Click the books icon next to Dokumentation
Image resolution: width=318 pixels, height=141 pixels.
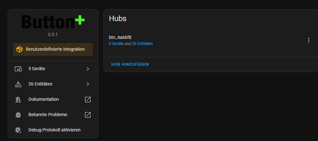18,100
